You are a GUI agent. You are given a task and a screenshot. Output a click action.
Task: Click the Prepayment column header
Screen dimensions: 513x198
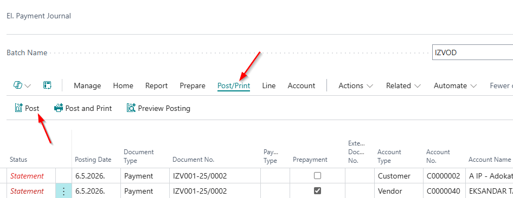[310, 160]
